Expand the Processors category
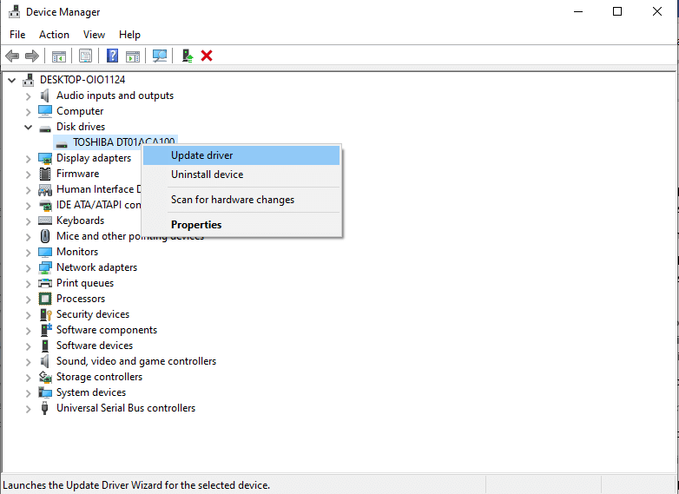The image size is (679, 494). point(28,300)
